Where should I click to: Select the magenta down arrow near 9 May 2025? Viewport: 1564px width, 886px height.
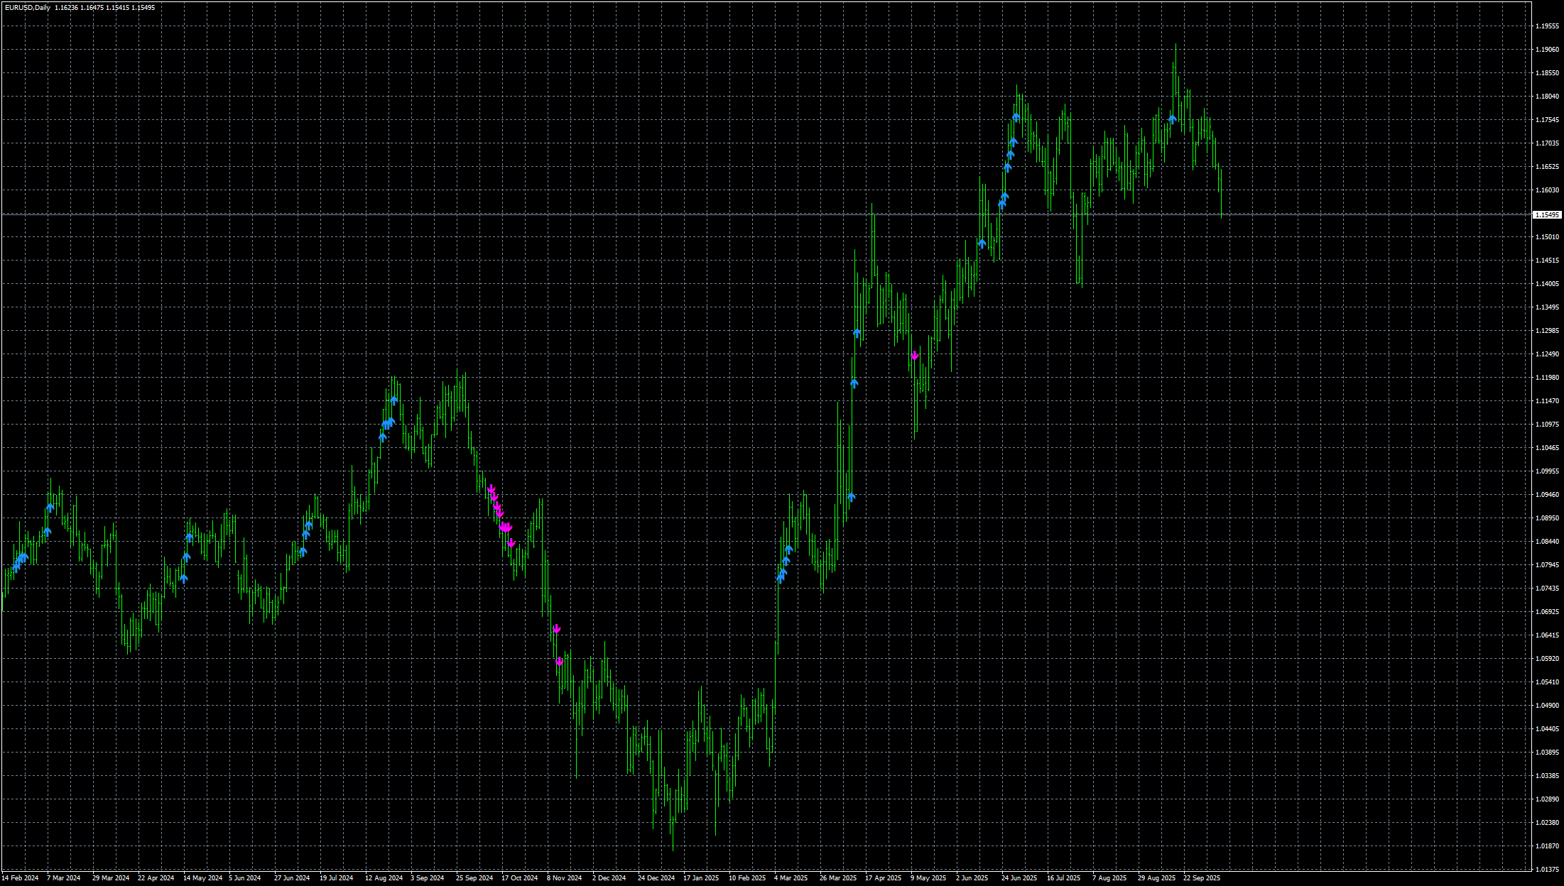(915, 356)
